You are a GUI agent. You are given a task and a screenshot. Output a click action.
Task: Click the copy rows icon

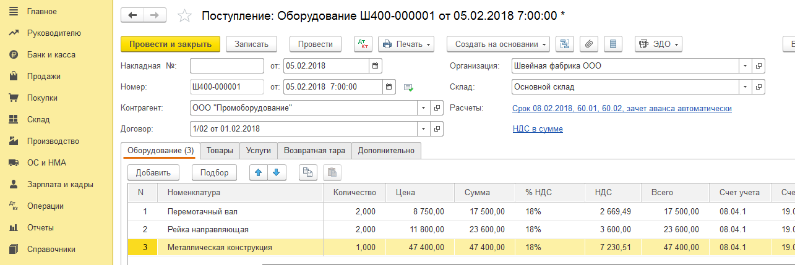coord(308,173)
